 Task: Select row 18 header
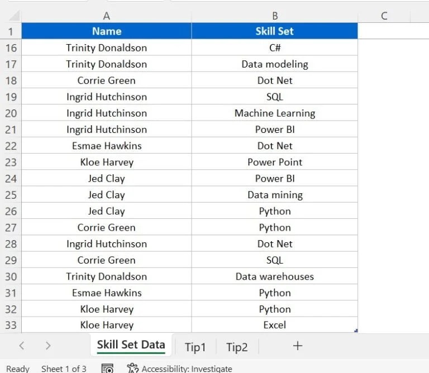click(x=11, y=80)
